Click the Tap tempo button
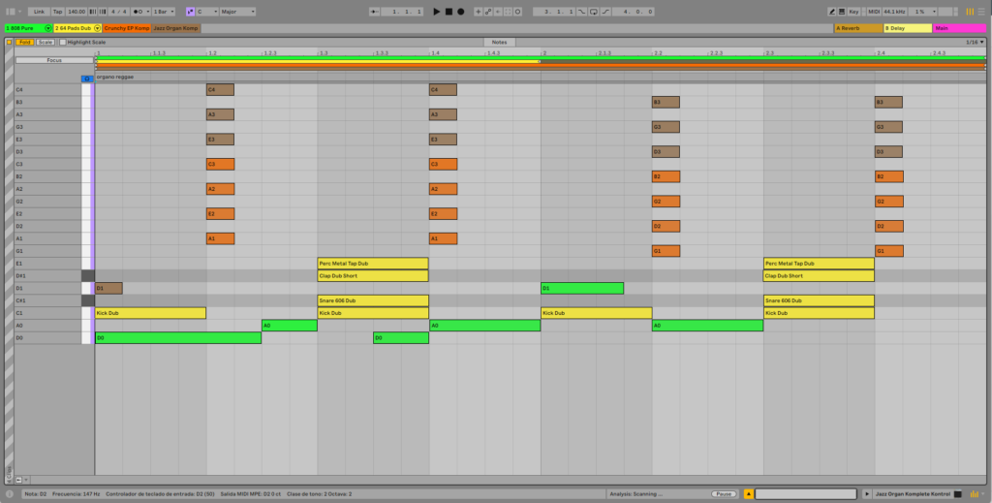 [57, 12]
